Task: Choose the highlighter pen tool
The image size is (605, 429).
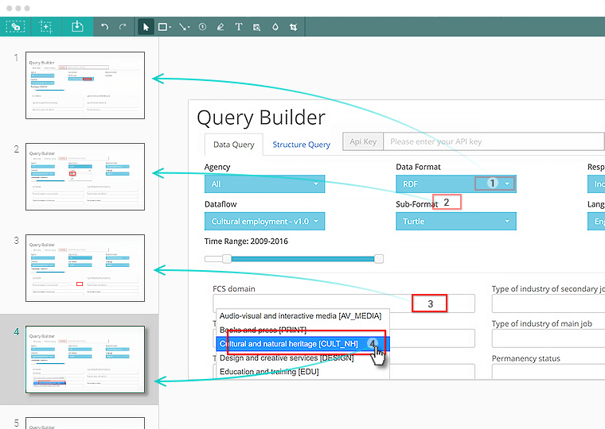Action: [x=220, y=27]
